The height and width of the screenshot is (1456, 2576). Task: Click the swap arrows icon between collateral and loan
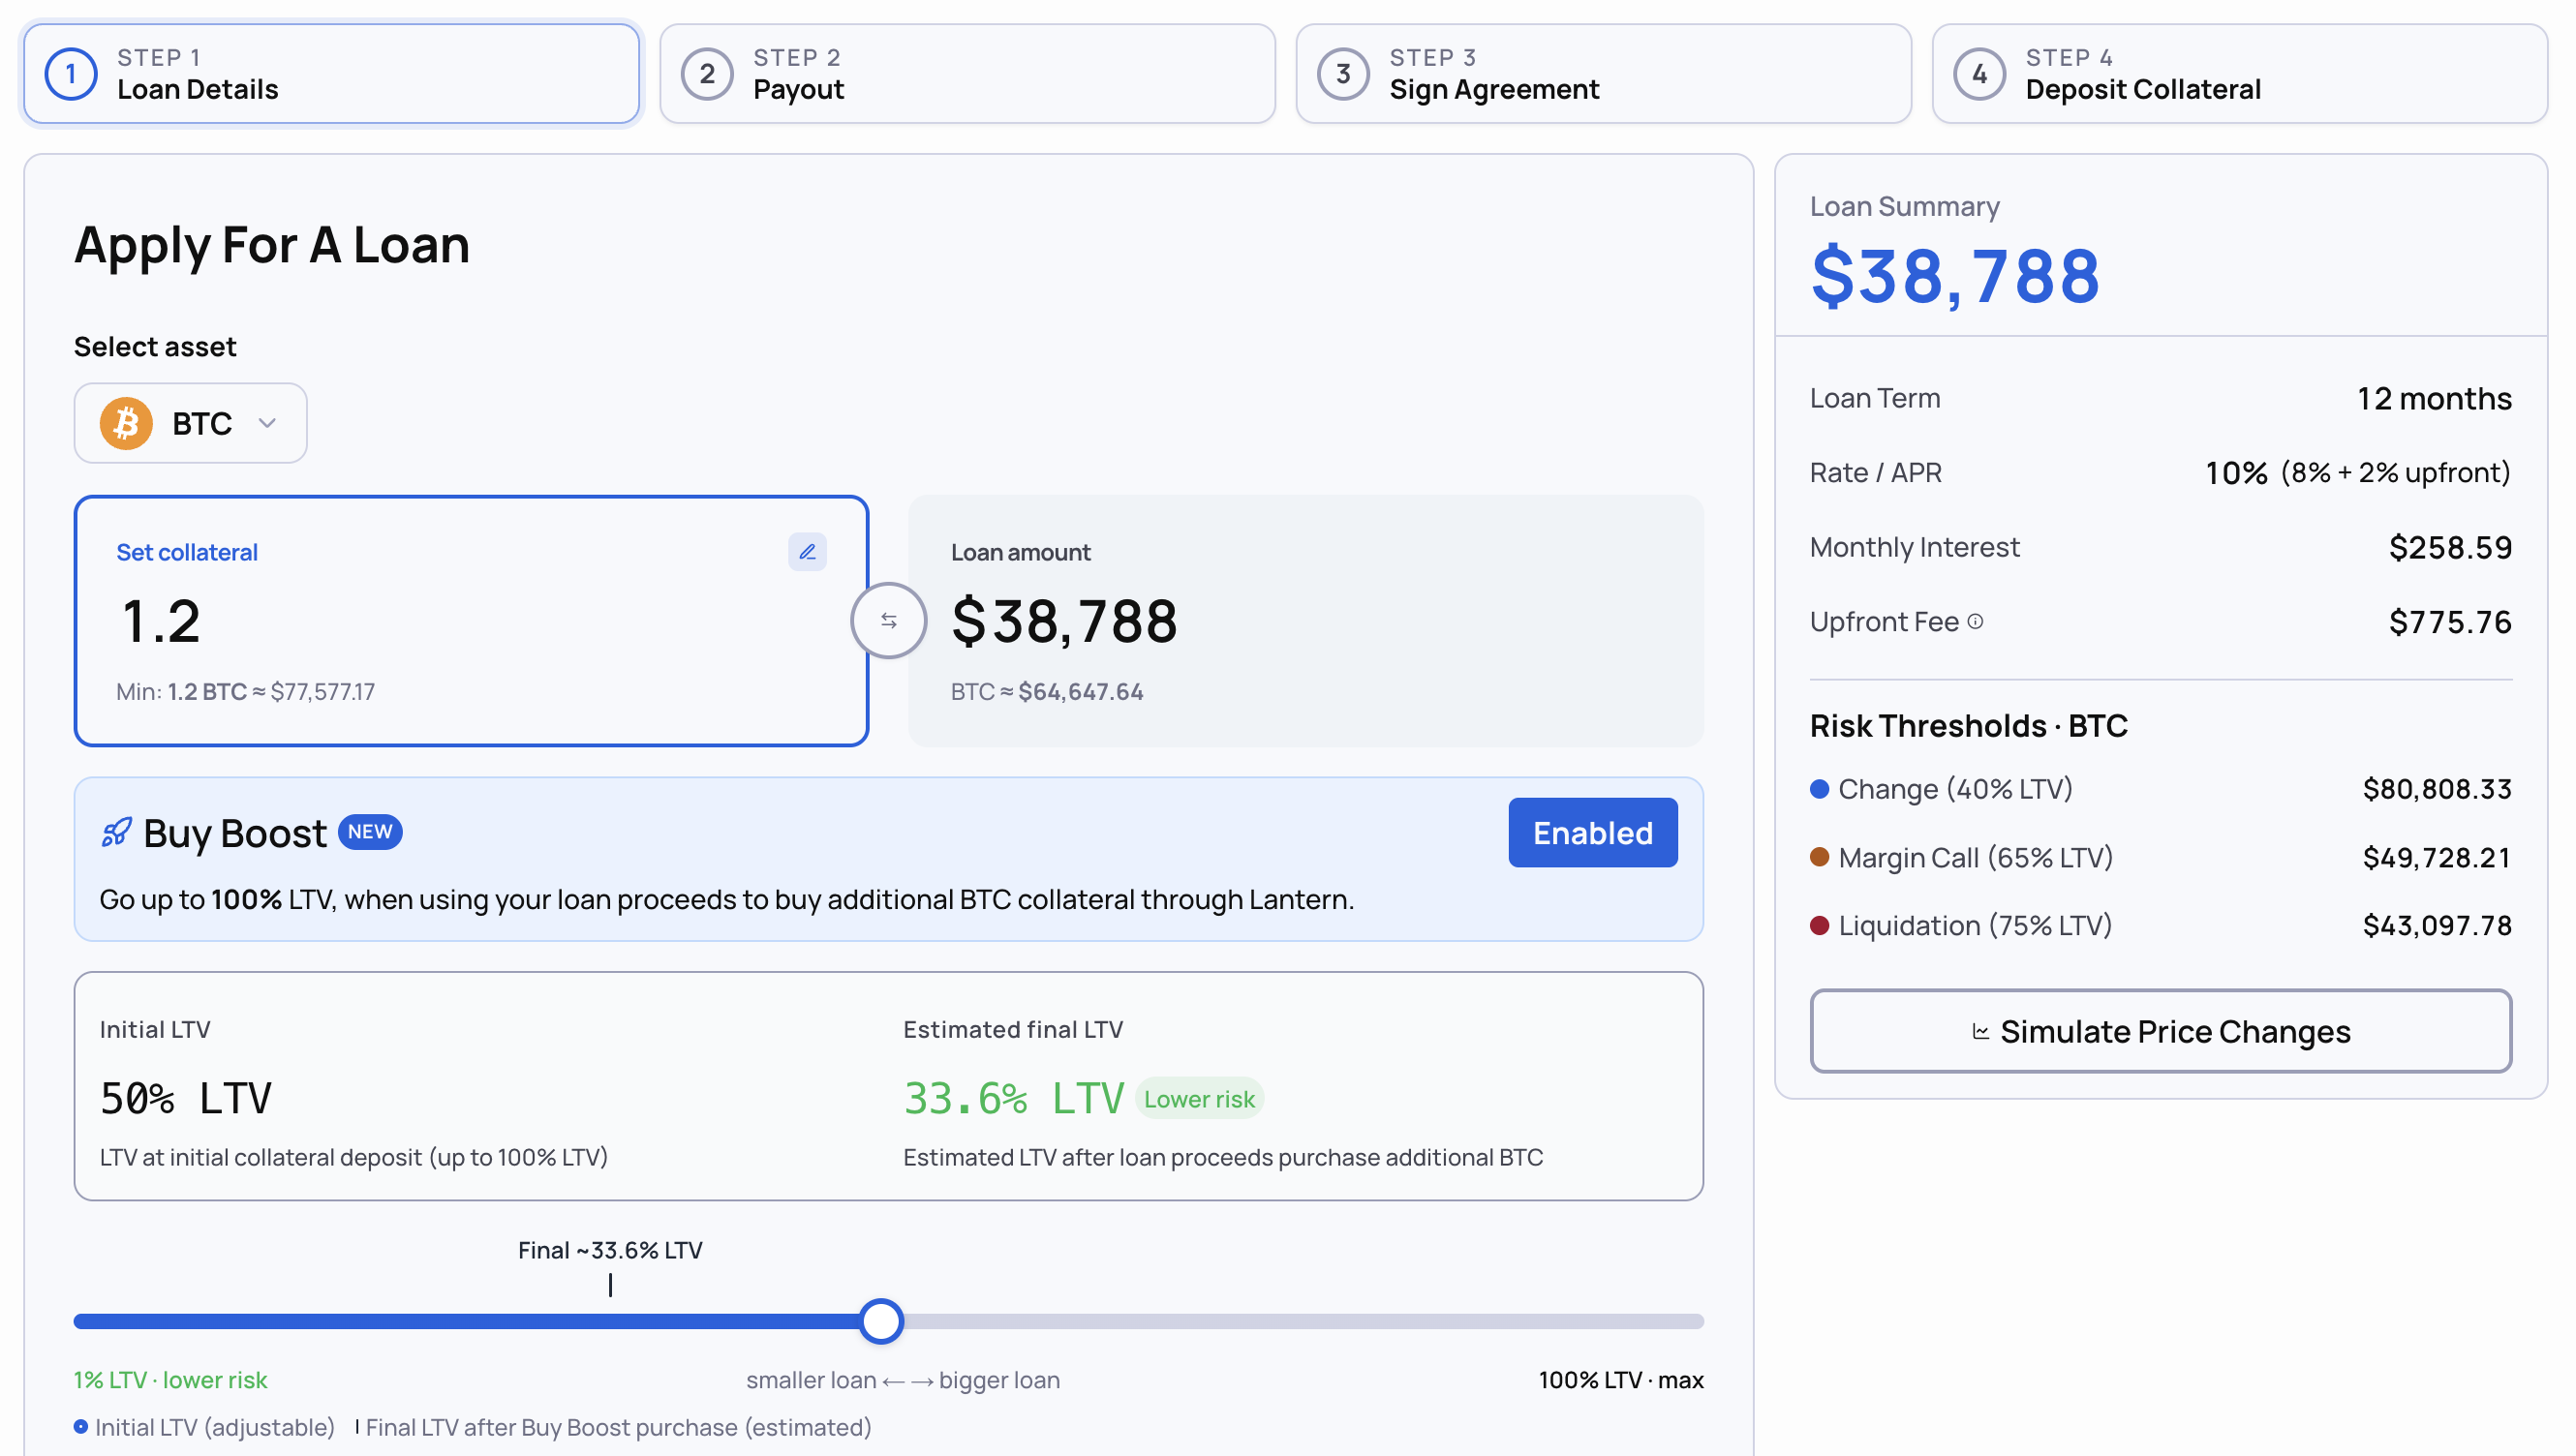pos(887,620)
